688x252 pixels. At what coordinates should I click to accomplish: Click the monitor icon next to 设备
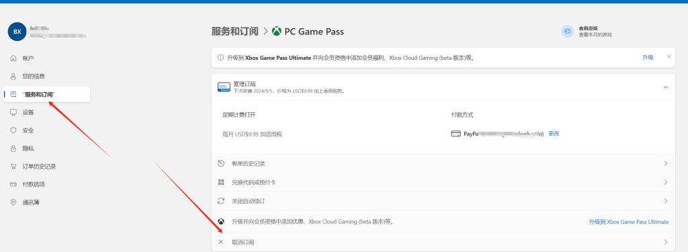pos(13,112)
